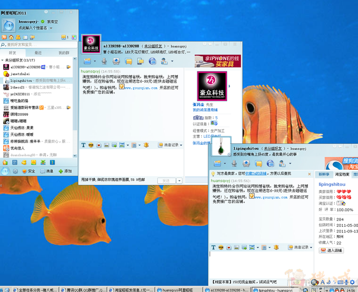Click 添加 to add a friend
Viewport: 358px width, 292px height.
(65, 171)
